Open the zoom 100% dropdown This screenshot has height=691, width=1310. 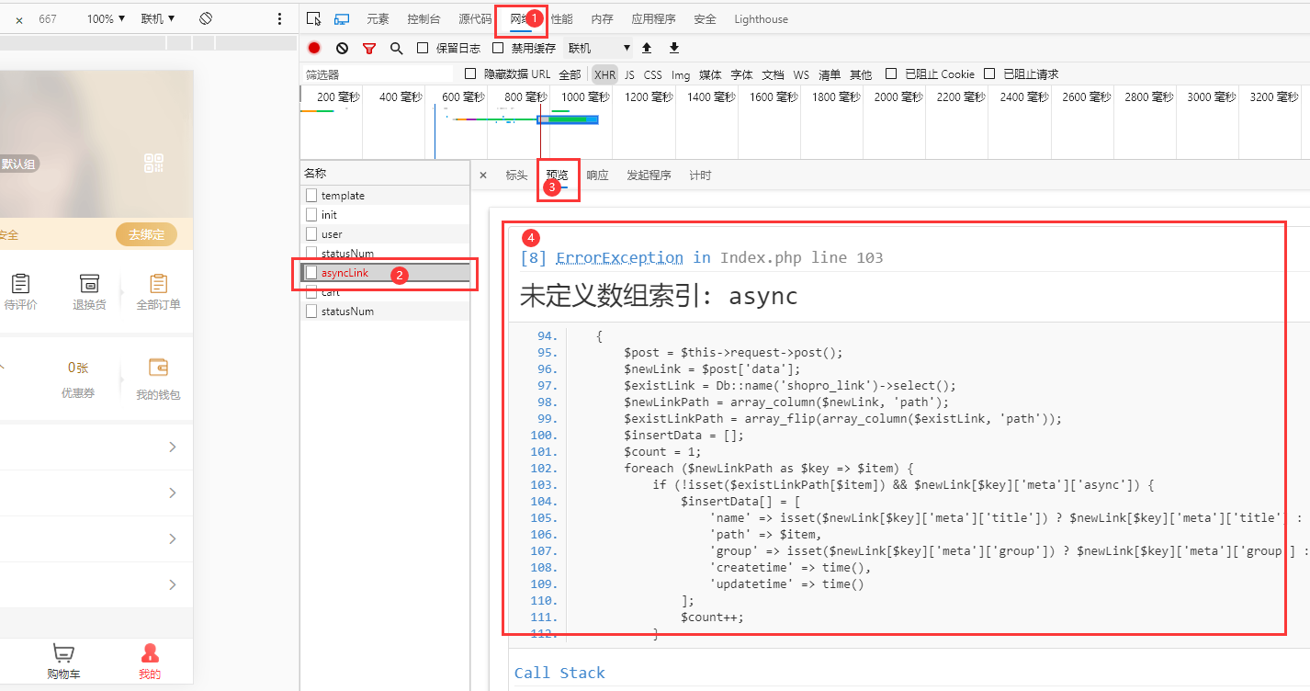pos(107,18)
